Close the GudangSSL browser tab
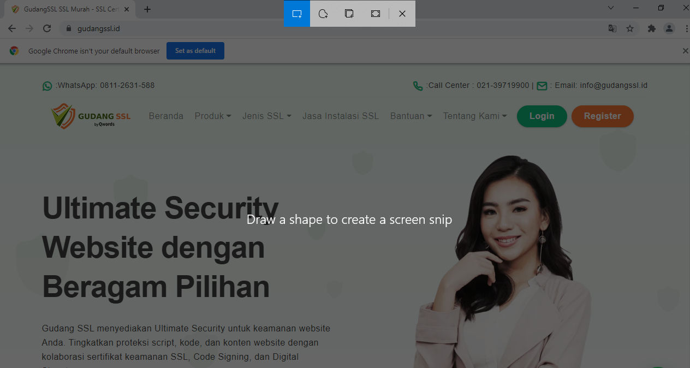This screenshot has height=368, width=690. [x=127, y=9]
